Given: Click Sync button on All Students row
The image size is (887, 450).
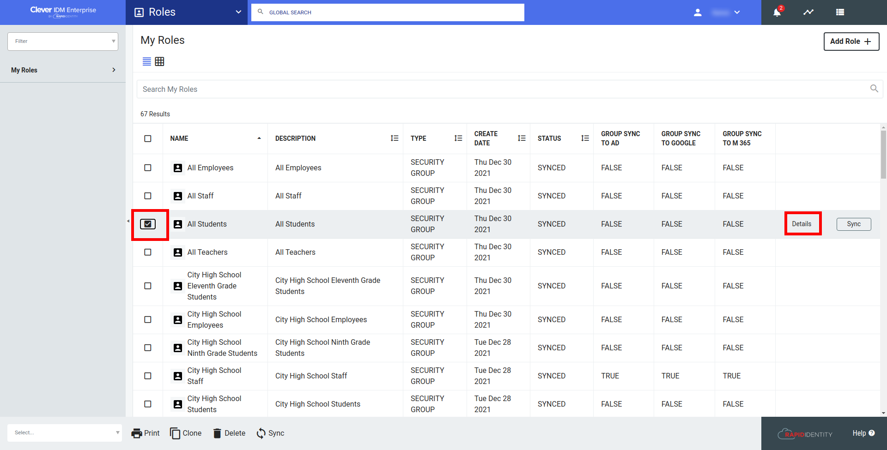Looking at the screenshot, I should (854, 224).
